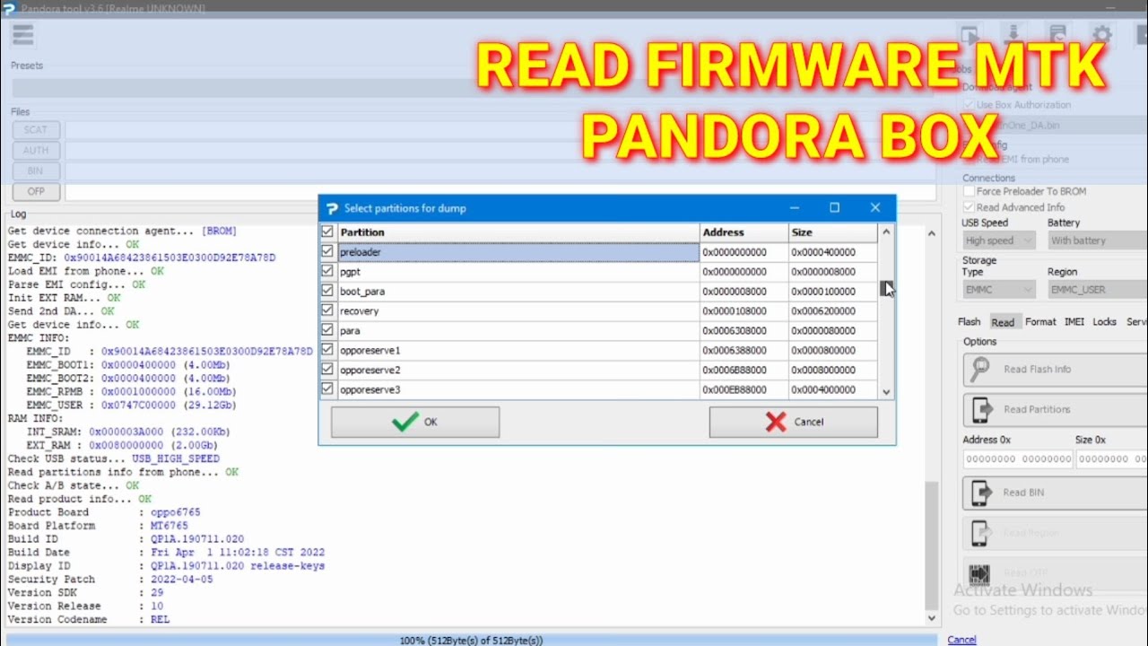
Task: Switch to the Format tab
Action: click(1040, 322)
